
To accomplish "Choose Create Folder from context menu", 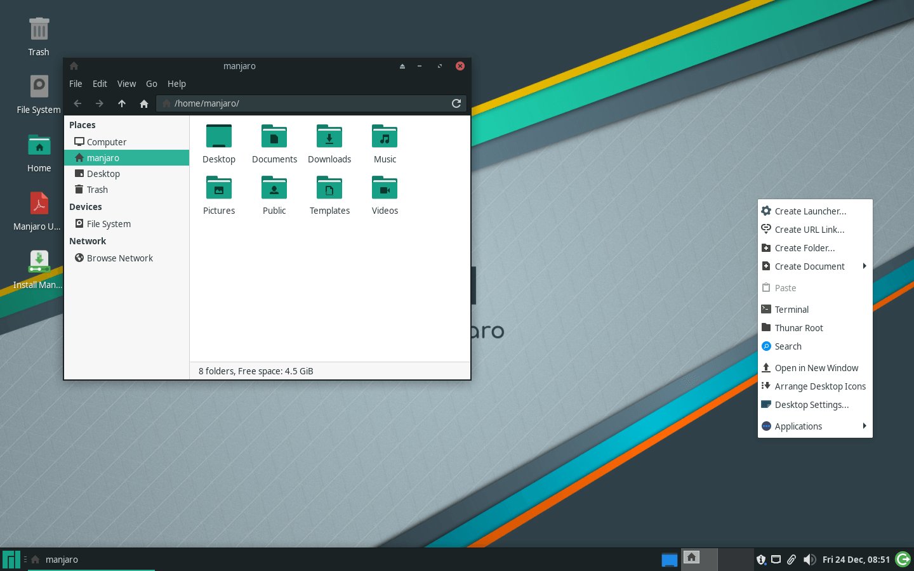I will tap(815, 248).
